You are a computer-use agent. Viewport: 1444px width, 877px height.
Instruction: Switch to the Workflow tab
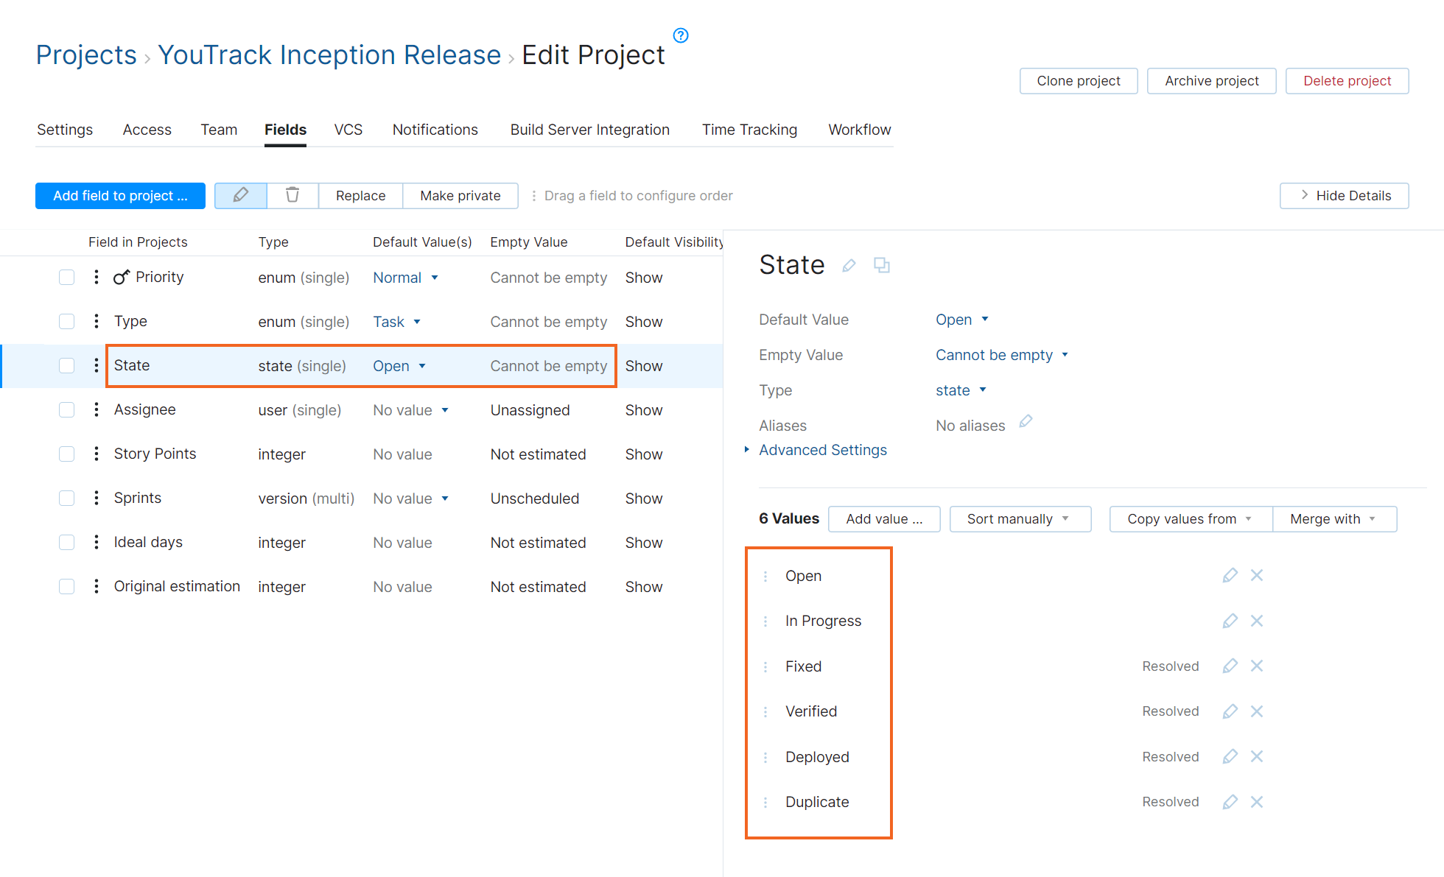(x=859, y=130)
